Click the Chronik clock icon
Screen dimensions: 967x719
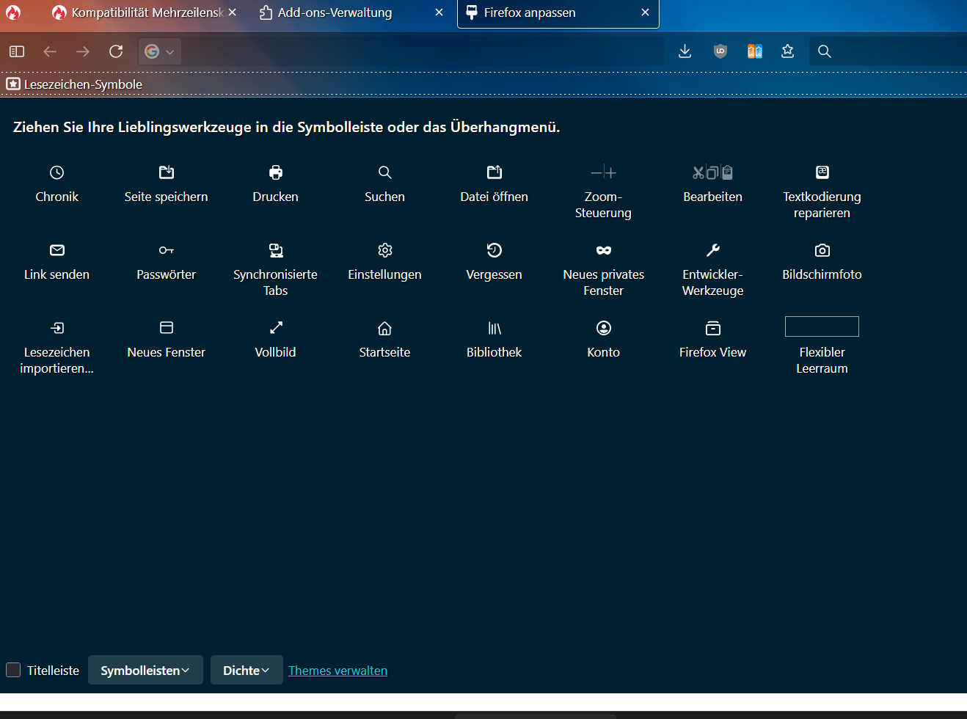coord(56,172)
